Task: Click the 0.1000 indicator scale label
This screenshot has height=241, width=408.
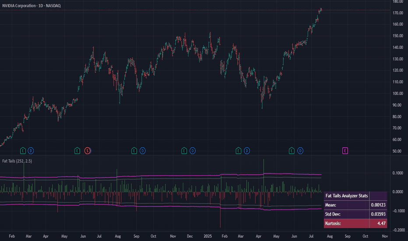Action: tap(398, 173)
